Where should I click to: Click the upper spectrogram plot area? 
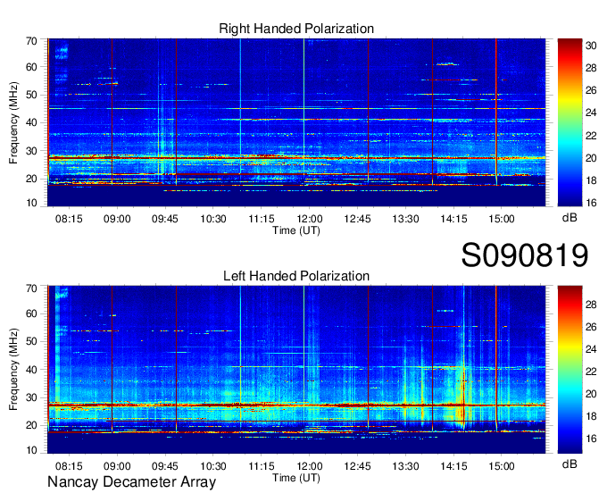pos(296,122)
